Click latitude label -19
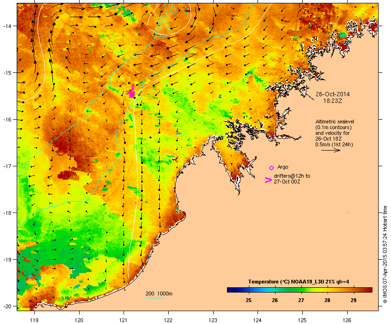The image size is (391, 324). 7,260
